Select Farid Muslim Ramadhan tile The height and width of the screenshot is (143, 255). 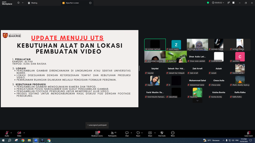(155, 93)
